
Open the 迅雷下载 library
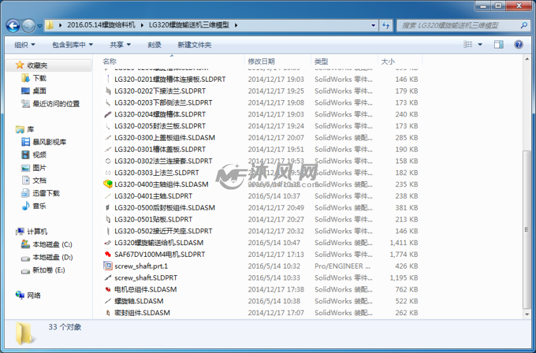pyautogui.click(x=46, y=193)
